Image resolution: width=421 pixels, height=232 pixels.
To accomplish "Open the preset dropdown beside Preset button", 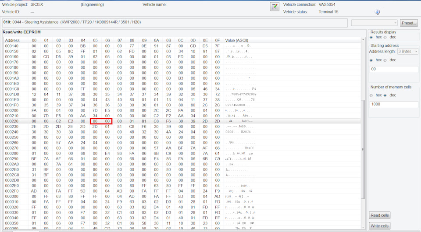I will click(374, 23).
